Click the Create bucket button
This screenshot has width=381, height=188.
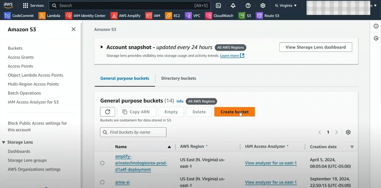234,112
